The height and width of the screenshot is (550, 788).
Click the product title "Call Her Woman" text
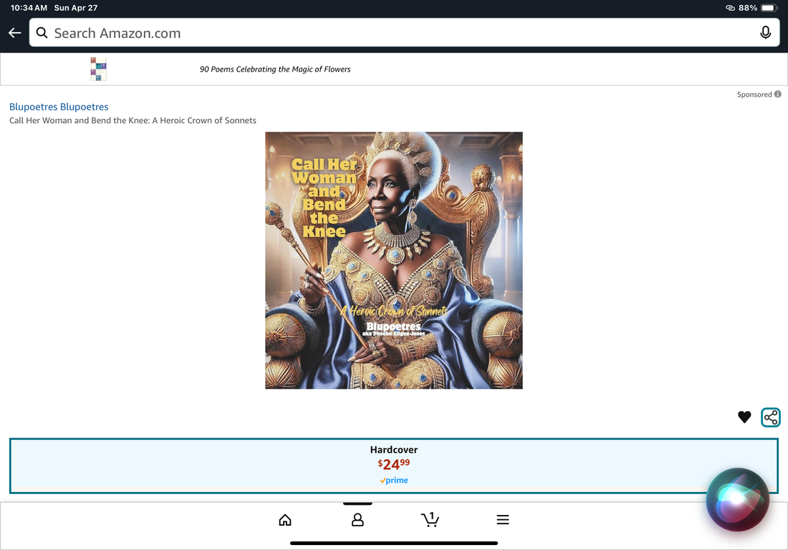coord(133,120)
